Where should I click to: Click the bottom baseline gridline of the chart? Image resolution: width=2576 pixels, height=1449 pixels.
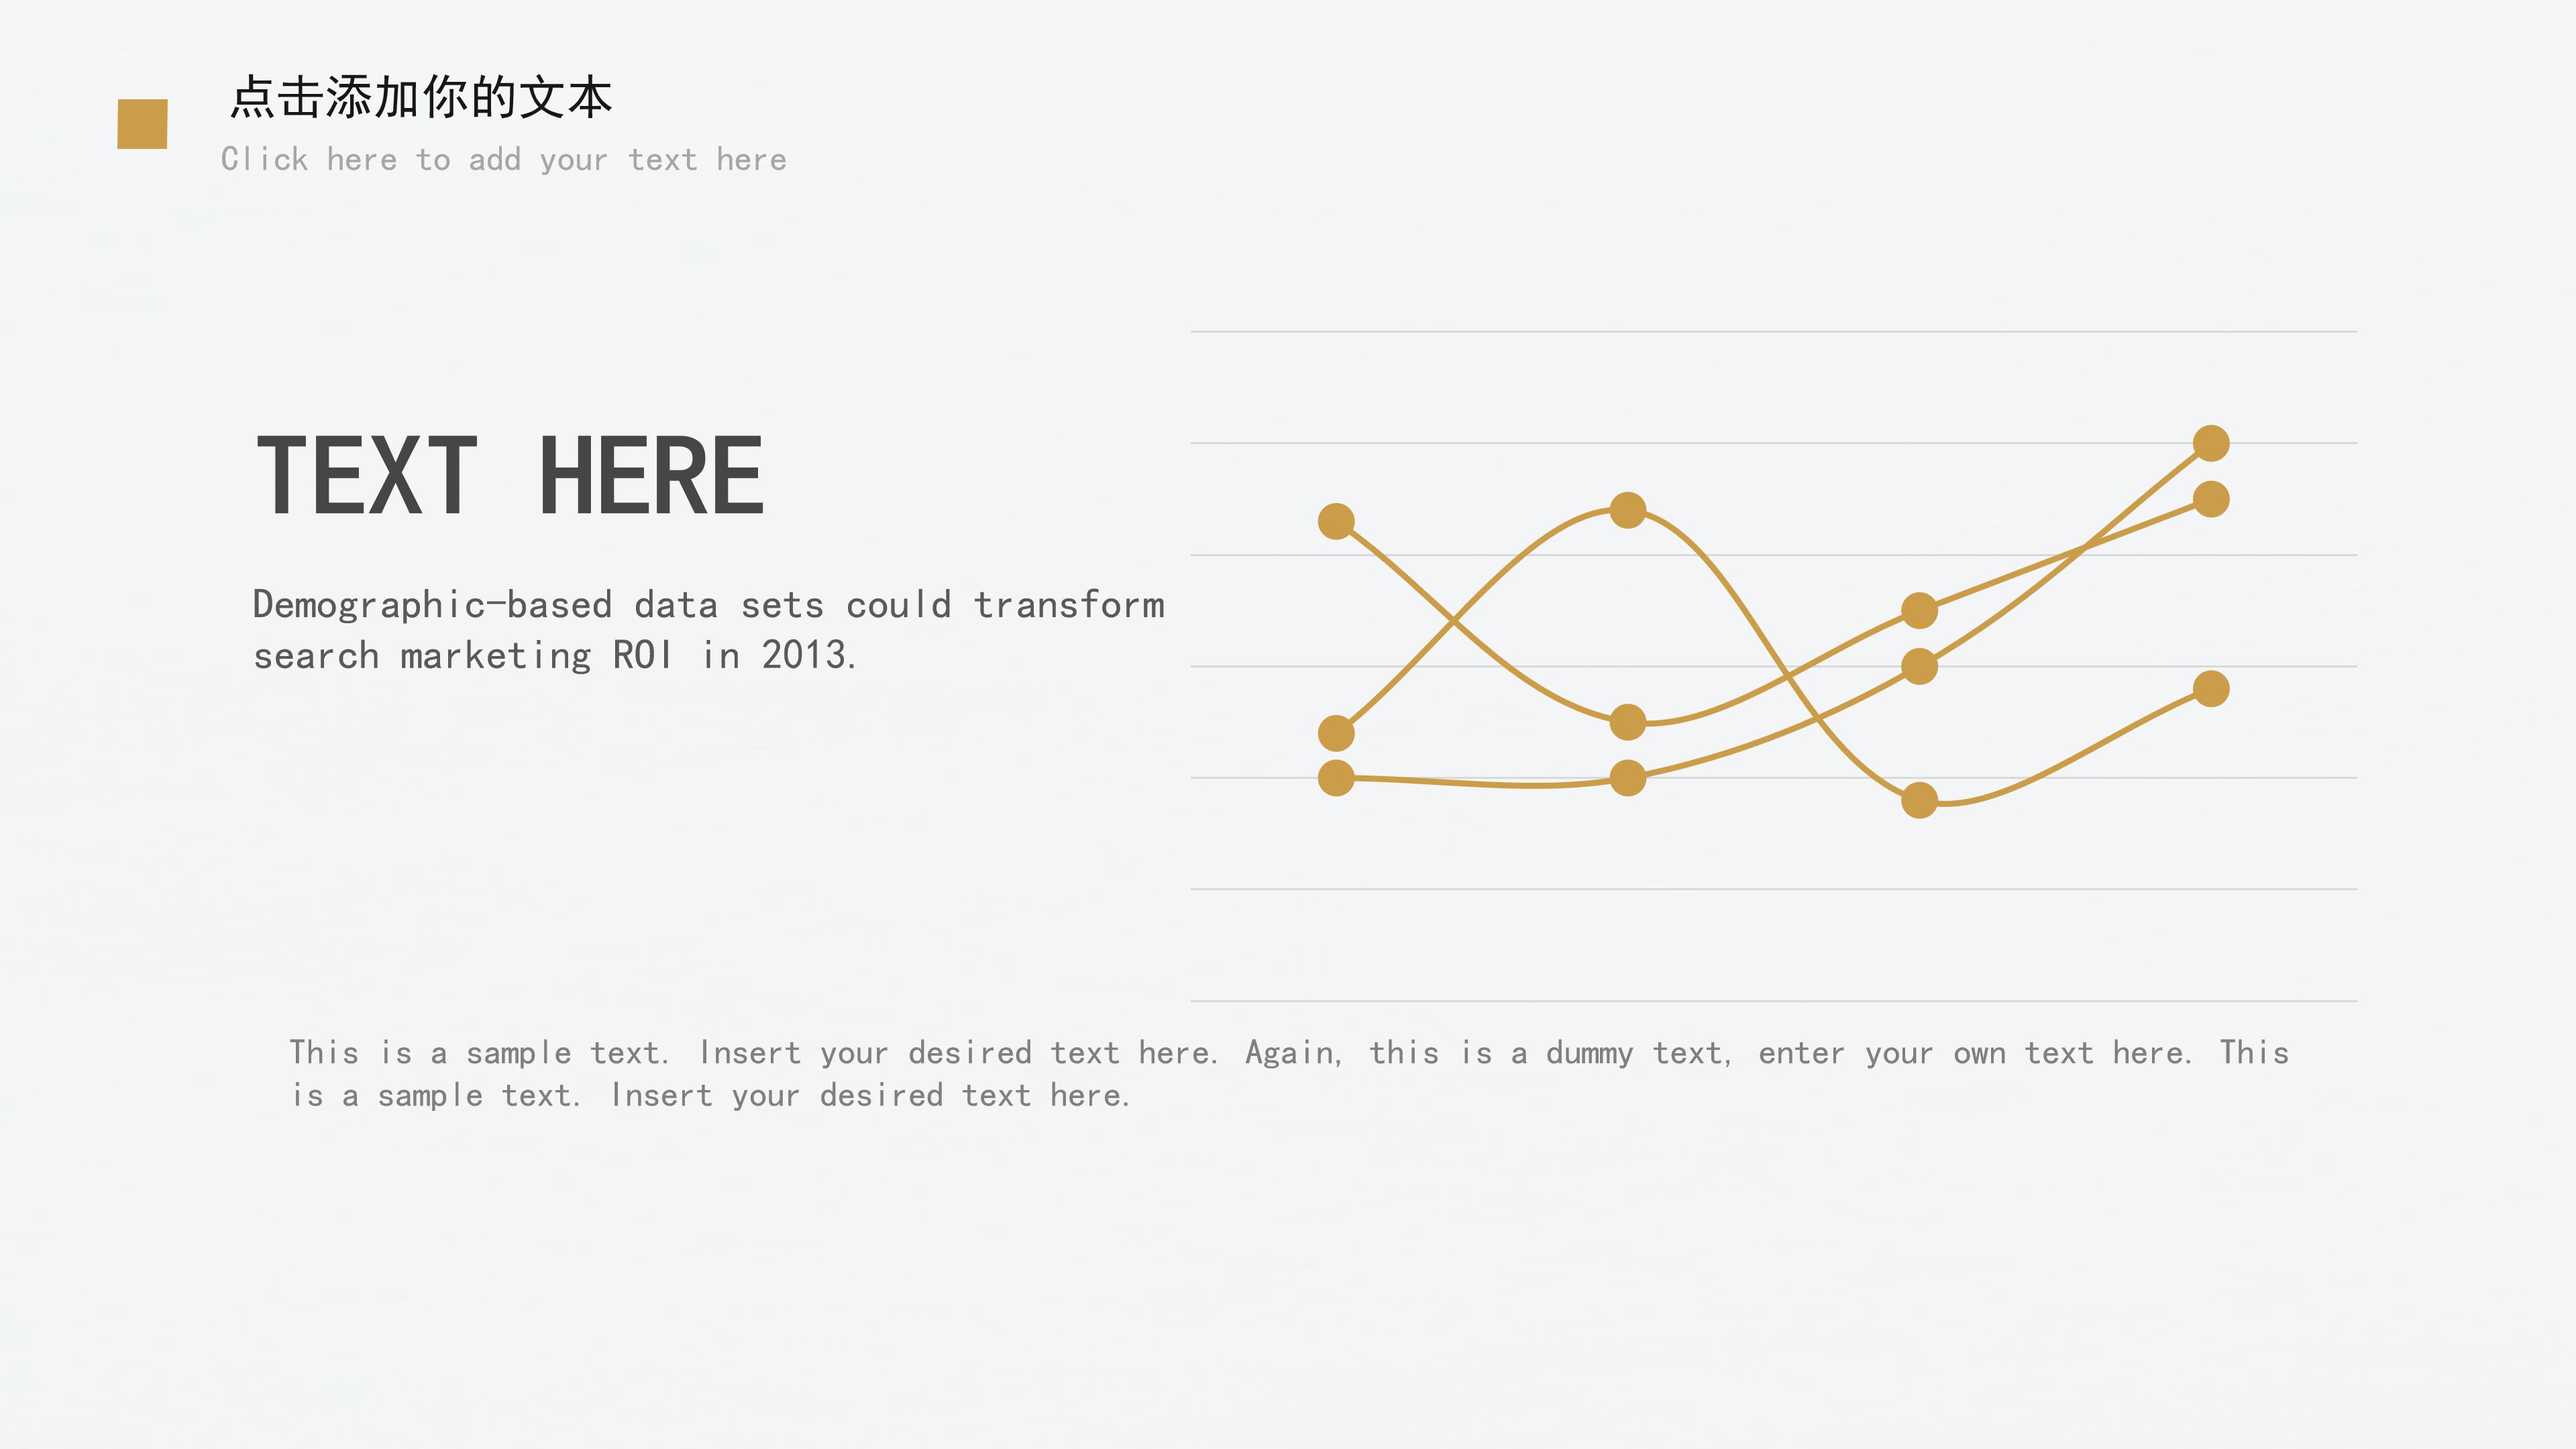click(1772, 1000)
